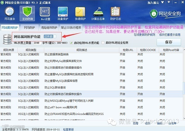
Task: Toggle 检测URL cell for (I)FRAME Unicode XSS rule
Action: point(122,114)
